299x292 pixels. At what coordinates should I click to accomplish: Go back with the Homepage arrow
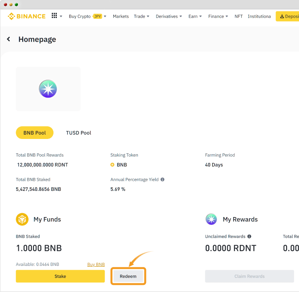[x=9, y=39]
